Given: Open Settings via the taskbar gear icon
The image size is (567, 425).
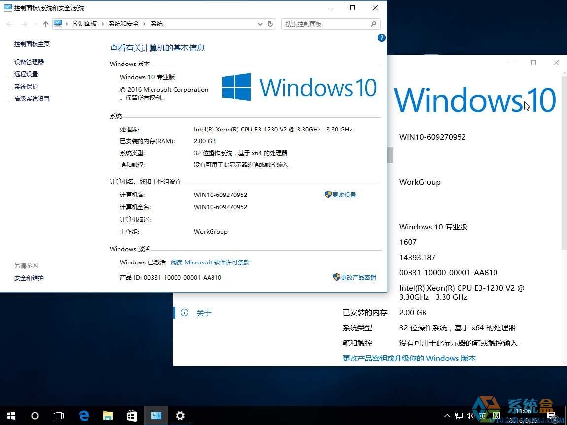Looking at the screenshot, I should coord(180,415).
